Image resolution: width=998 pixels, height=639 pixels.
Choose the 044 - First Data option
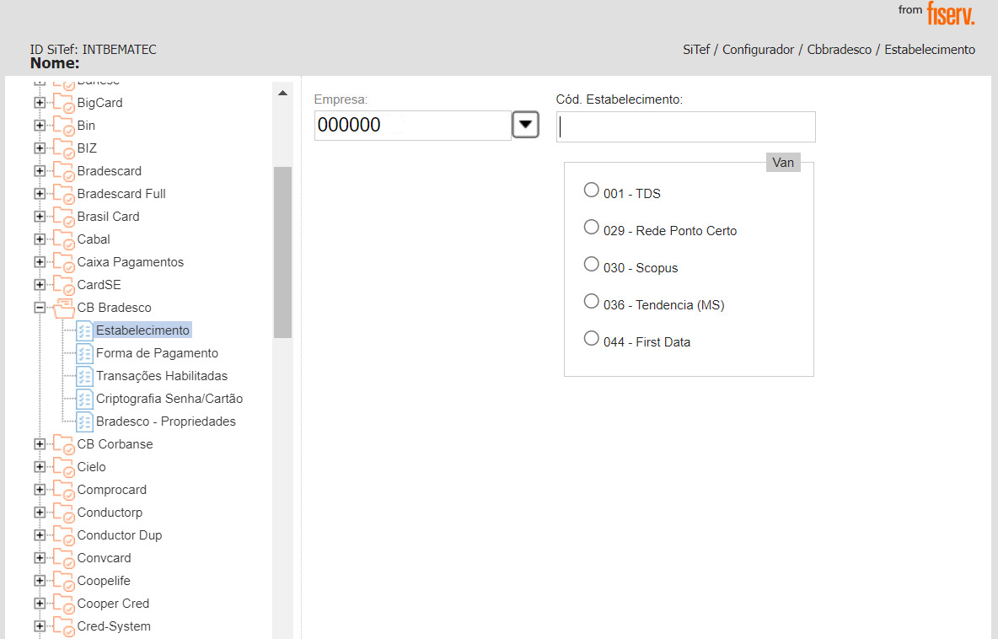[x=591, y=338]
